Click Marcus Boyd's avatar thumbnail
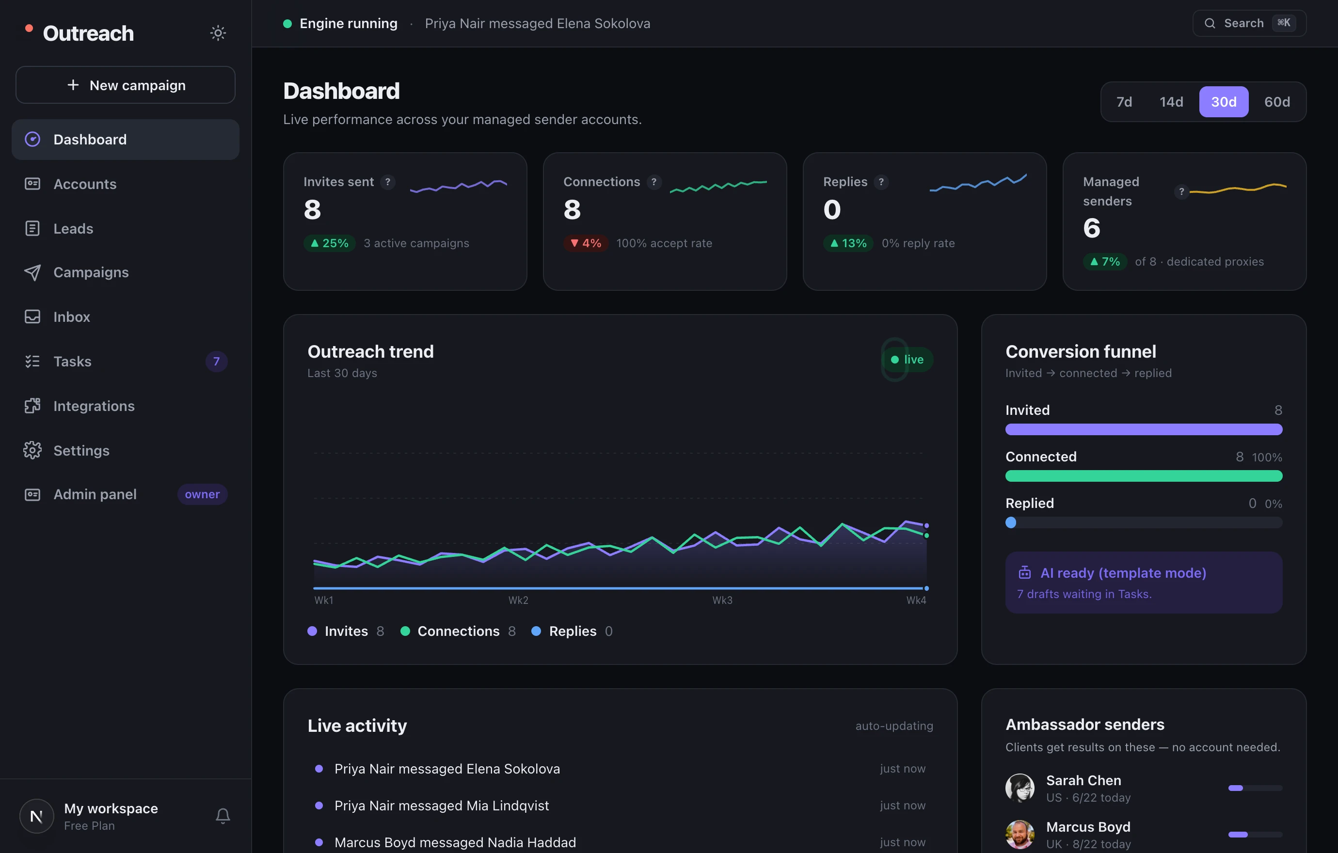Screen dimensions: 1338x853 coord(1019,834)
